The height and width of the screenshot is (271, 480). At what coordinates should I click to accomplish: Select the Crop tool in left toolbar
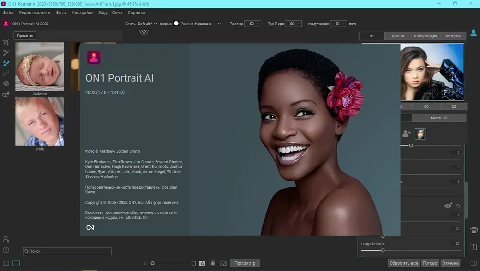click(6, 43)
